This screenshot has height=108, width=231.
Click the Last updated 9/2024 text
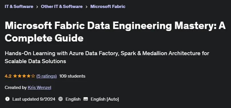(x=34, y=99)
